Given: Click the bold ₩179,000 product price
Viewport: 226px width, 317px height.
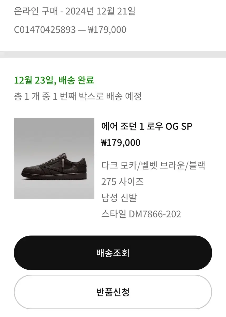Looking at the screenshot, I should pos(121,143).
